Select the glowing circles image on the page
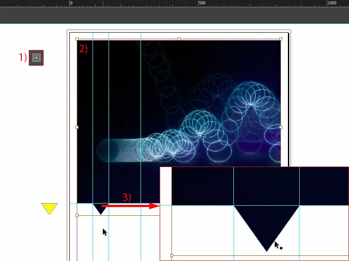This screenshot has width=349, height=261. pyautogui.click(x=179, y=122)
